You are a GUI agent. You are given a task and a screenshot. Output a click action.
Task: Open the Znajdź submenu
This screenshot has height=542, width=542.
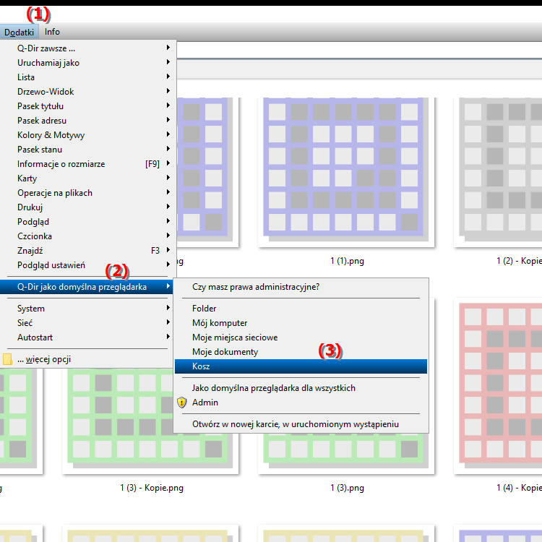pos(88,251)
